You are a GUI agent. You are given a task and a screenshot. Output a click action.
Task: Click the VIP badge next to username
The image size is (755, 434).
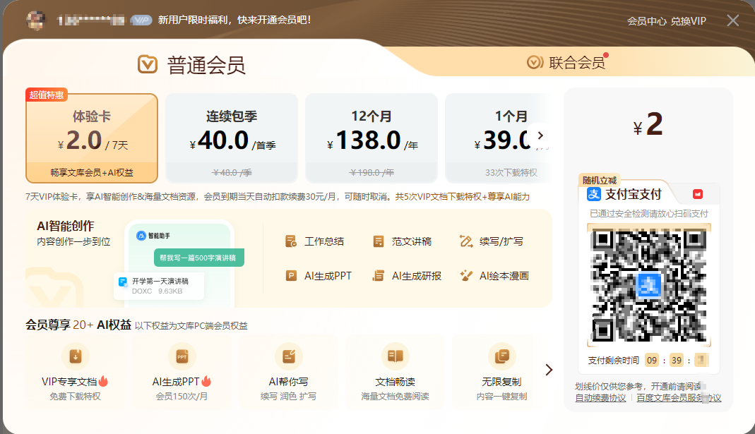pos(141,20)
